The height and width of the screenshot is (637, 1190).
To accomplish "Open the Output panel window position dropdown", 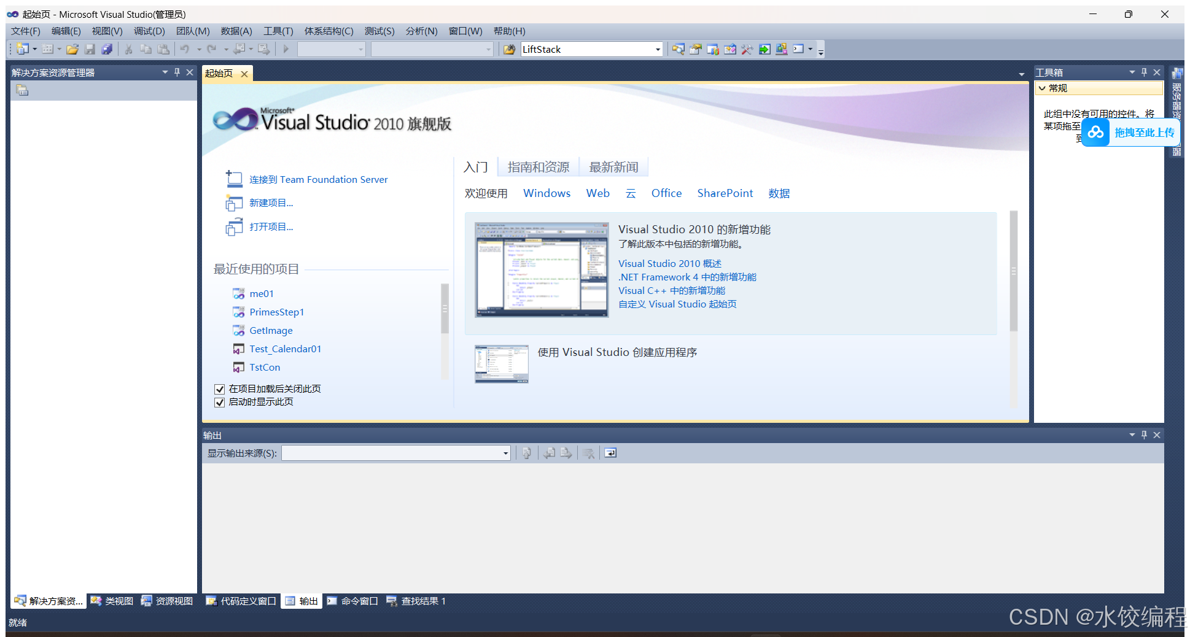I will 1132,434.
